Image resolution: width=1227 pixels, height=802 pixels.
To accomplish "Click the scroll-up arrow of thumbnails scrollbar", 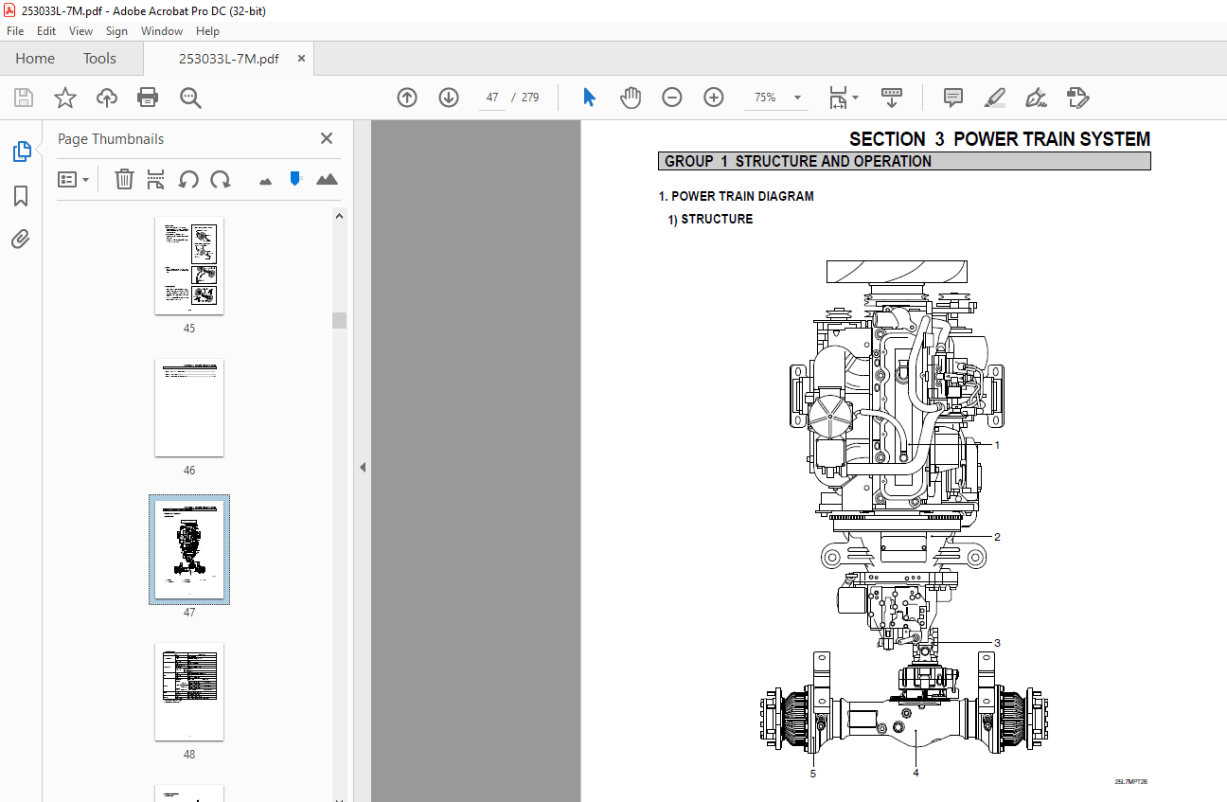I will click(339, 216).
